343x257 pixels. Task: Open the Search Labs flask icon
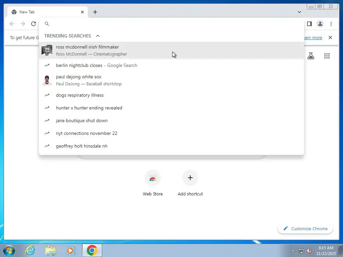coord(311,56)
